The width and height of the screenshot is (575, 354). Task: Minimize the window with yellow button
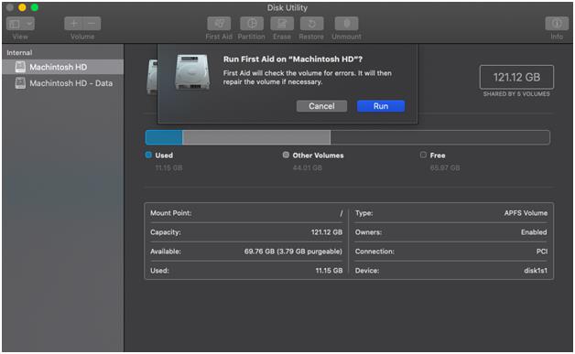(22, 7)
